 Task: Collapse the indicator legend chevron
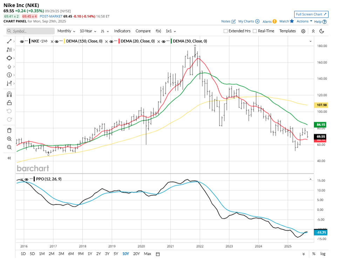point(310,41)
